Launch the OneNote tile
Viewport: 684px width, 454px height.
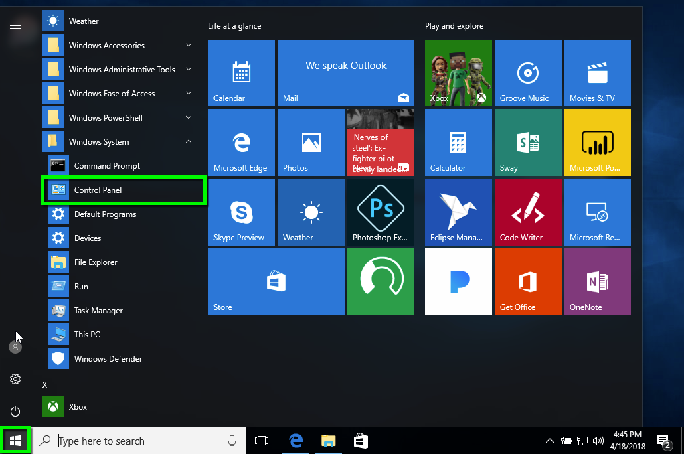tap(598, 282)
